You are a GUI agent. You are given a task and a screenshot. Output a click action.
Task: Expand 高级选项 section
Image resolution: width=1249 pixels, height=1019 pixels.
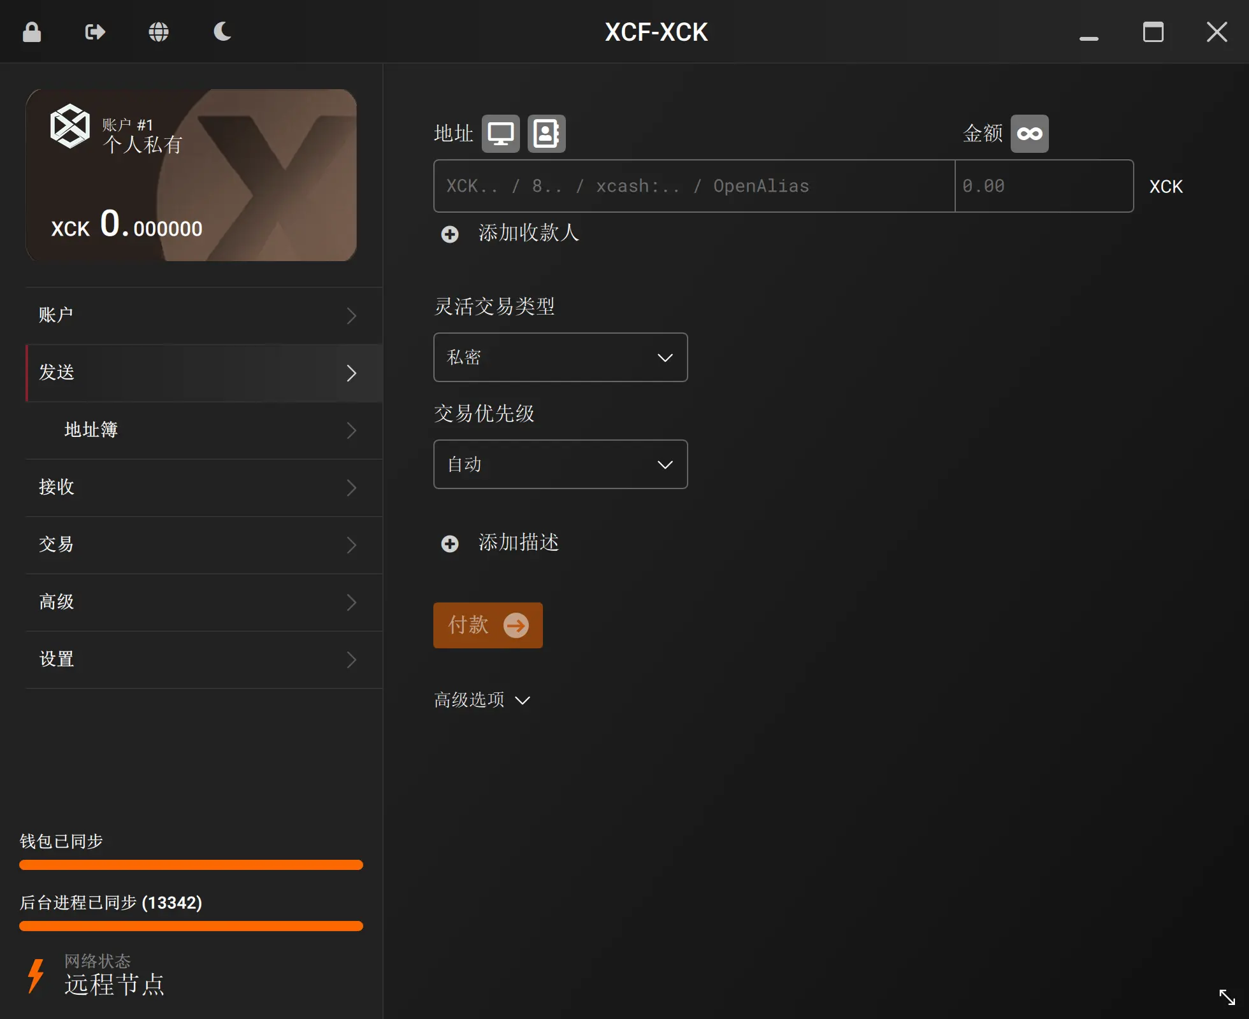click(x=482, y=700)
